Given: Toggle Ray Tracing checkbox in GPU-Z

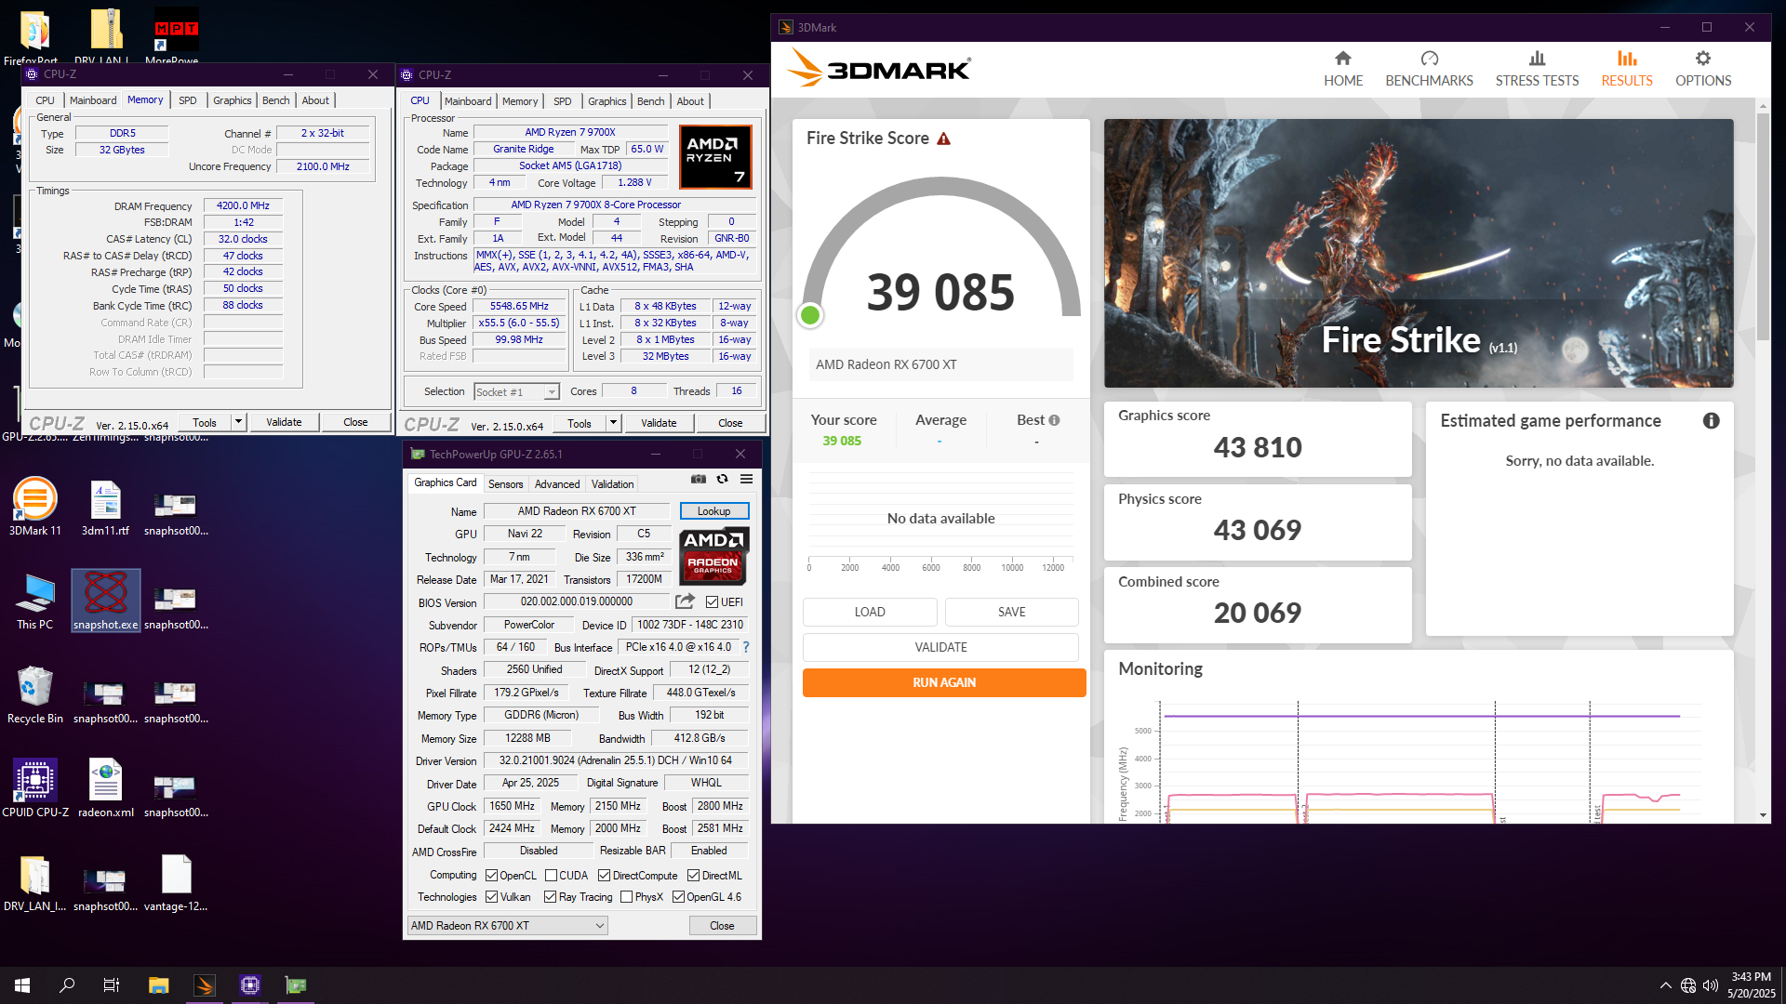Looking at the screenshot, I should pos(550,897).
